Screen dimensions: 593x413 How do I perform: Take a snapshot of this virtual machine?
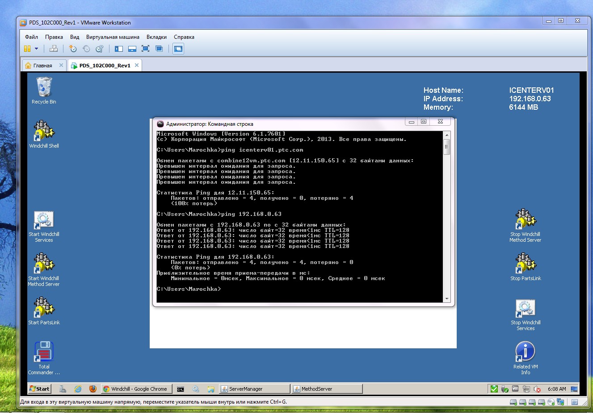(73, 49)
